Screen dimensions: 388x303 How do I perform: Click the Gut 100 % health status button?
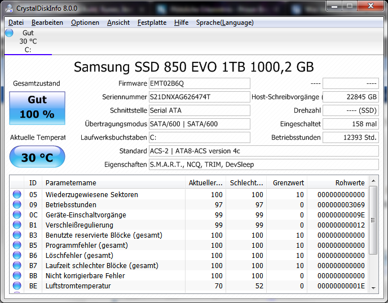point(37,108)
